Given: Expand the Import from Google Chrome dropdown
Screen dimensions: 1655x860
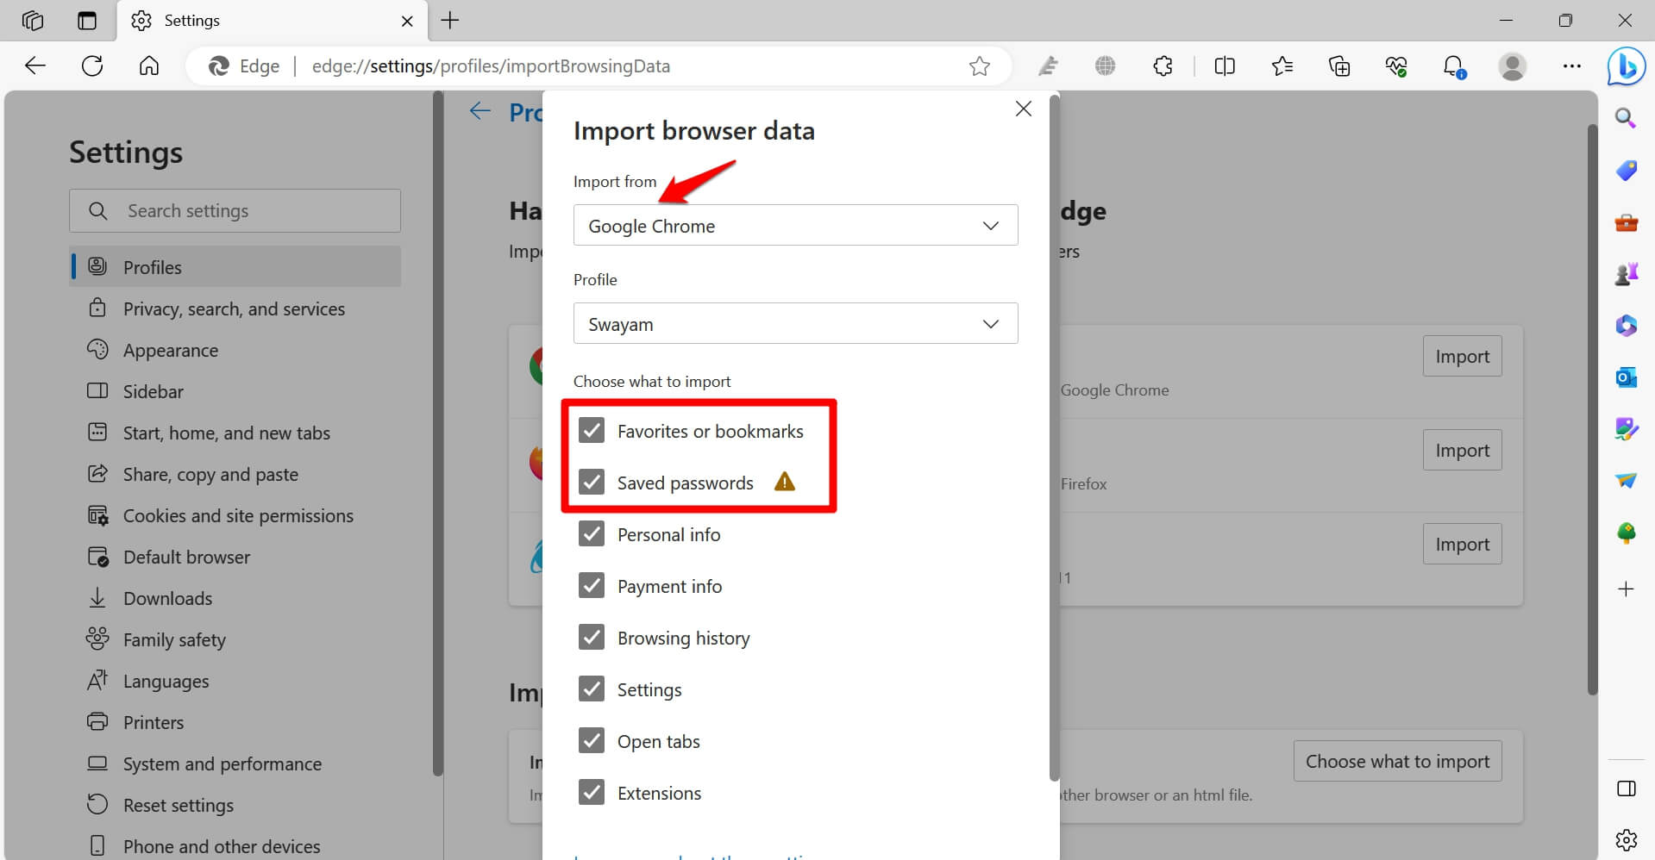Looking at the screenshot, I should [794, 226].
